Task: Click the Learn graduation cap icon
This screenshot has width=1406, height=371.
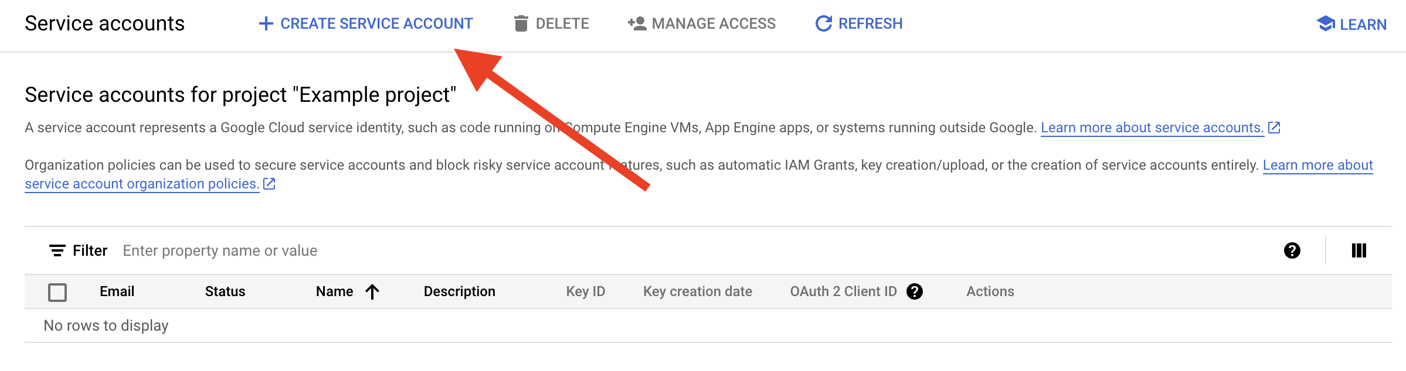Action: point(1325,24)
